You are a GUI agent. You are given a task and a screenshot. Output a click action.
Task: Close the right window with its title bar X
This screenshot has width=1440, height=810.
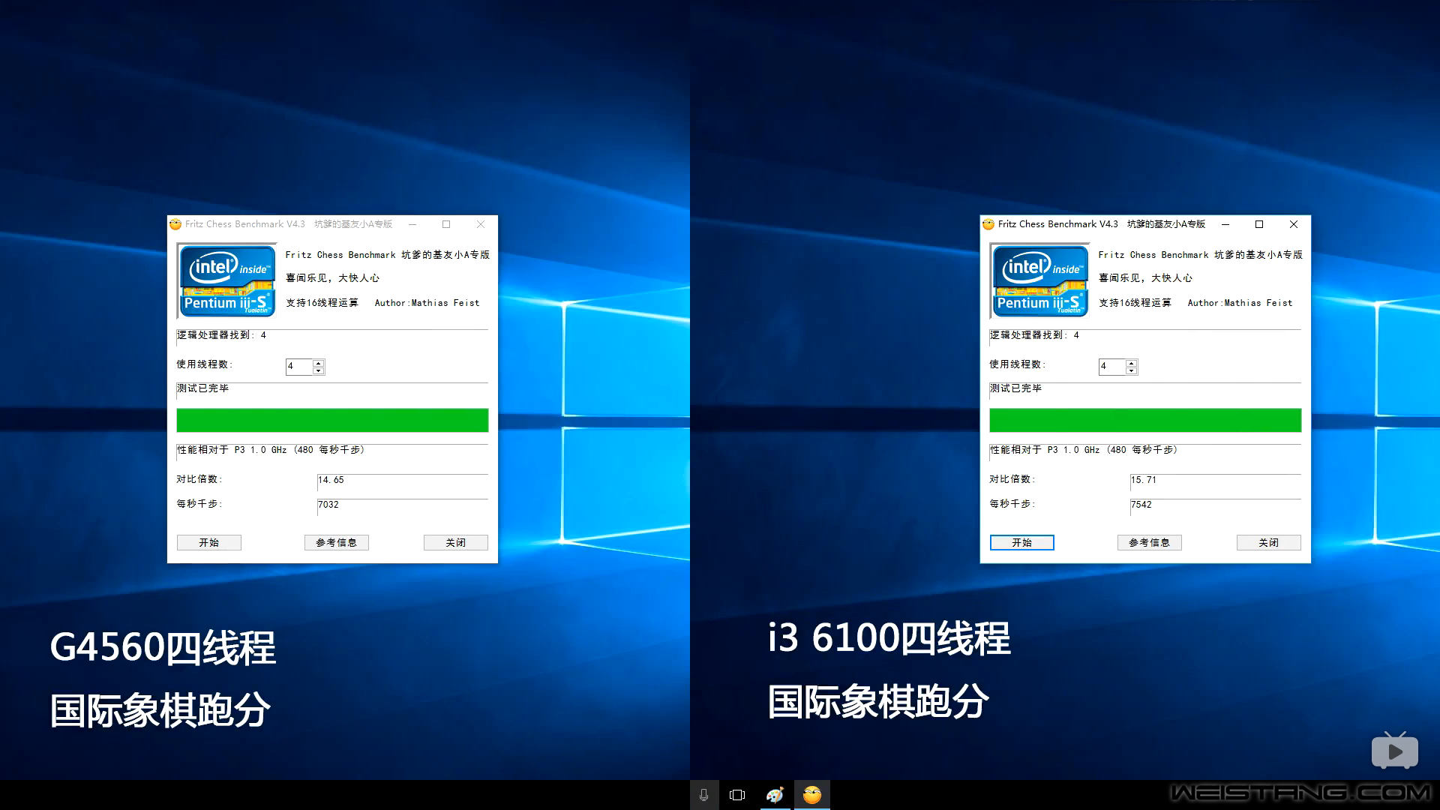point(1294,224)
